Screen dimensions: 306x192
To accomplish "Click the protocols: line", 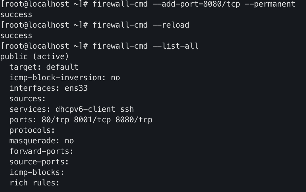I will pyautogui.click(x=32, y=130).
